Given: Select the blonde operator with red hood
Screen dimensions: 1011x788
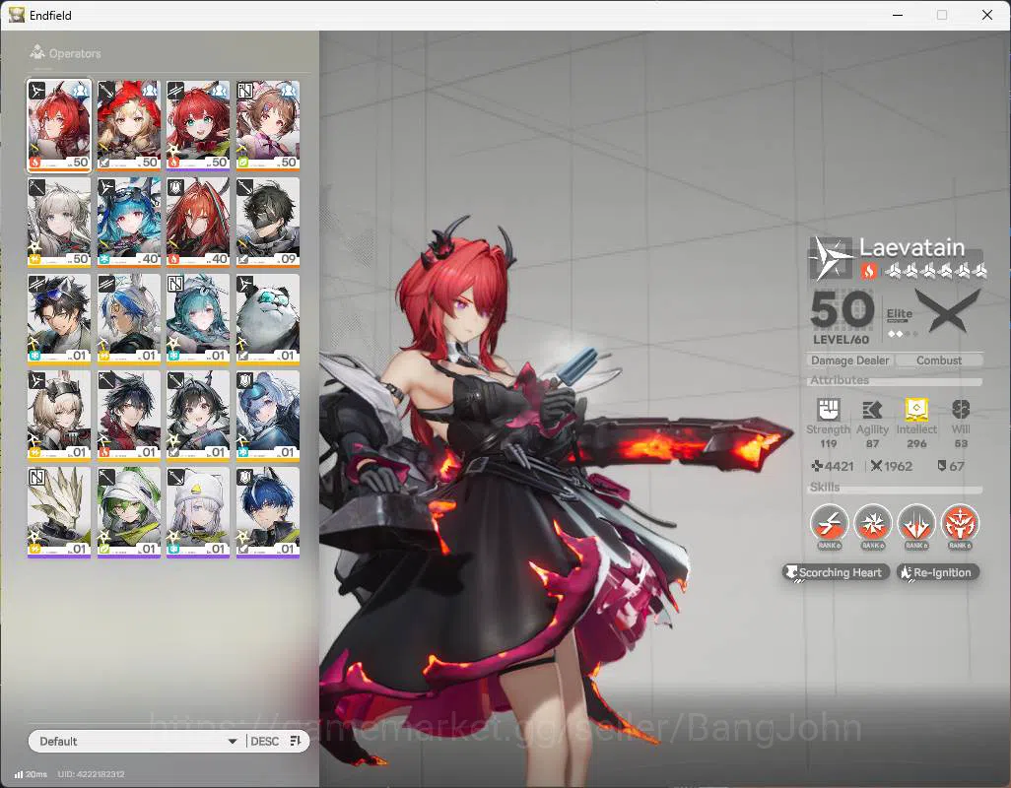Looking at the screenshot, I should tap(129, 125).
